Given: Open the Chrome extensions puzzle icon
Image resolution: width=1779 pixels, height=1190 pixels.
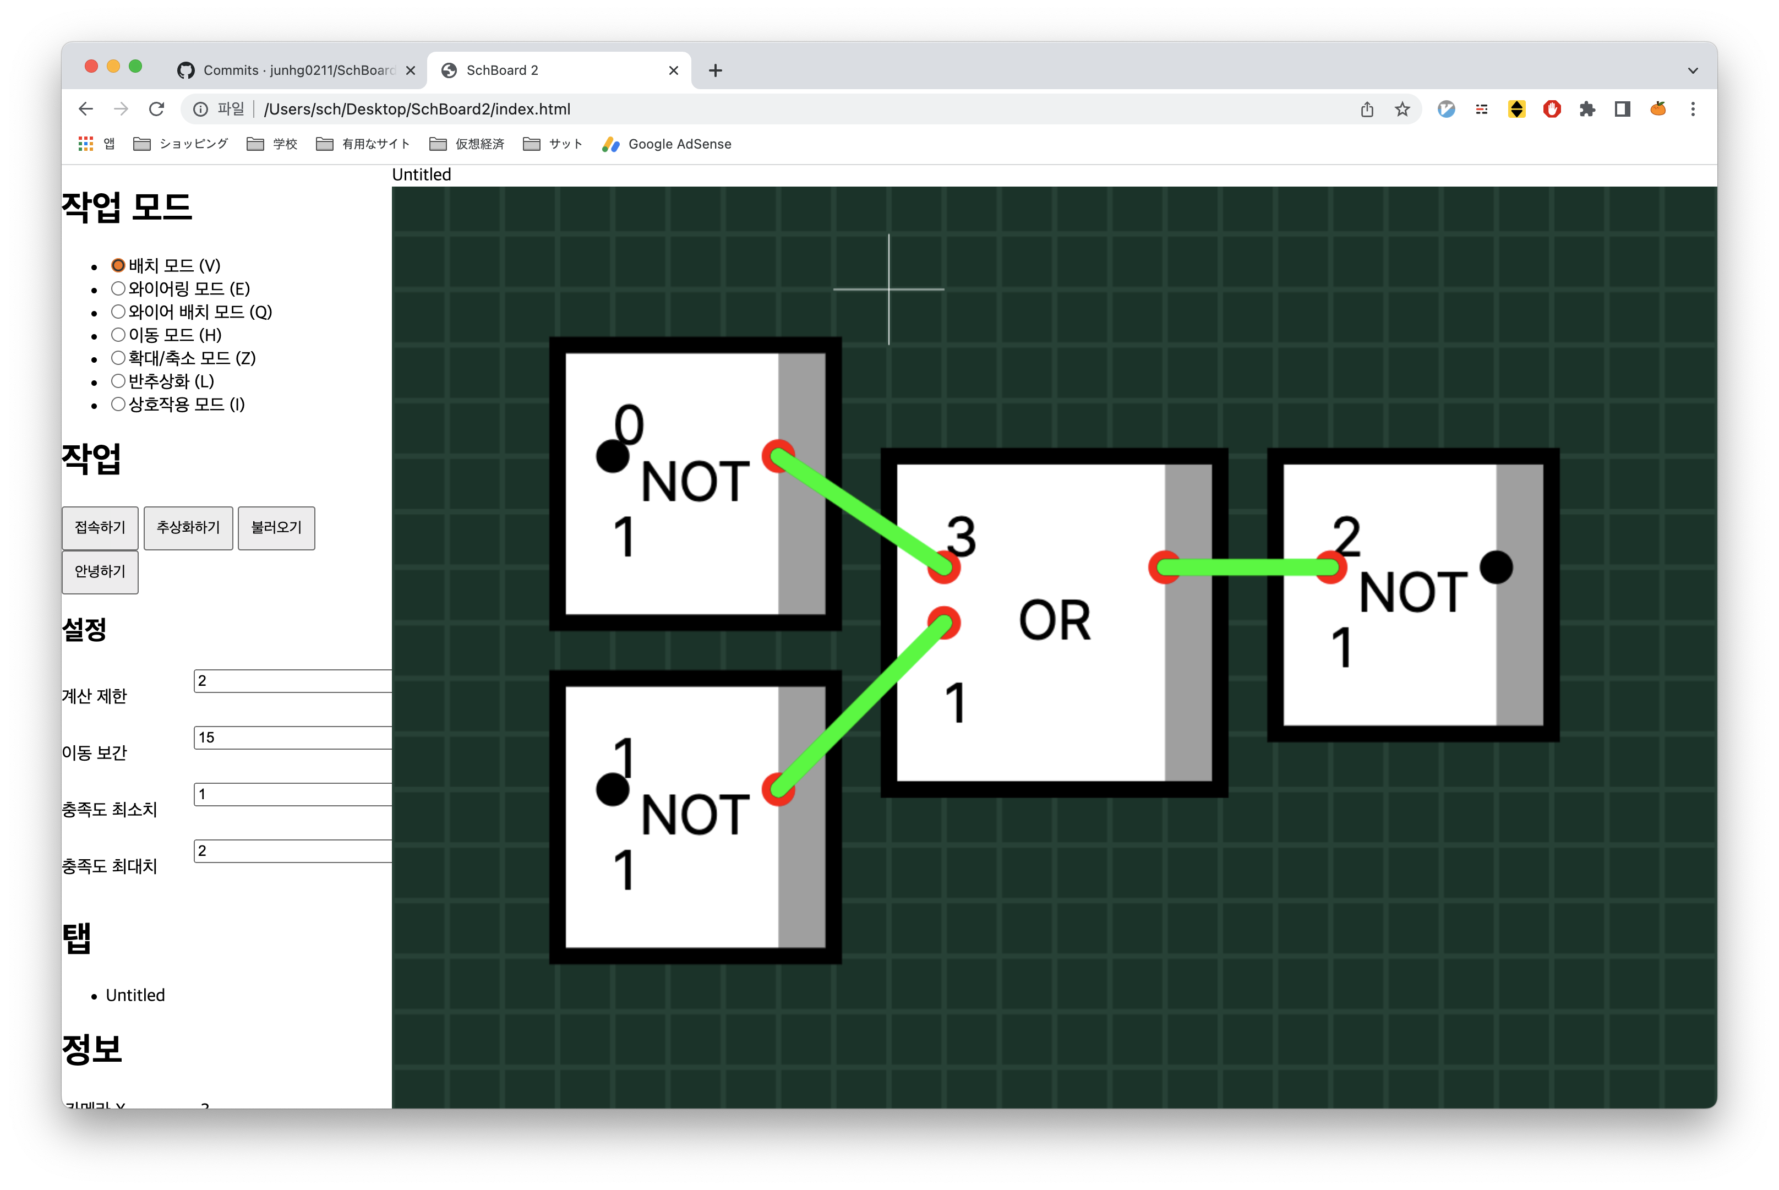Looking at the screenshot, I should coord(1587,110).
